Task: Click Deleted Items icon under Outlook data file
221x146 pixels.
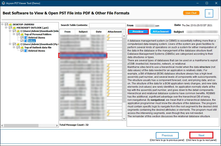Action: 26,51
